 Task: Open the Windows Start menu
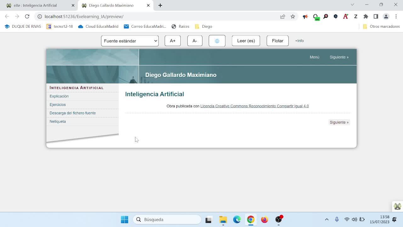point(125,219)
